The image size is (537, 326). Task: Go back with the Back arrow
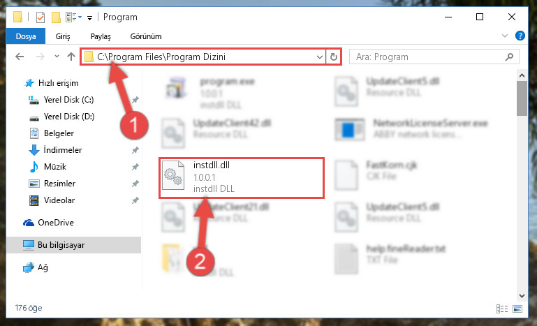click(20, 57)
